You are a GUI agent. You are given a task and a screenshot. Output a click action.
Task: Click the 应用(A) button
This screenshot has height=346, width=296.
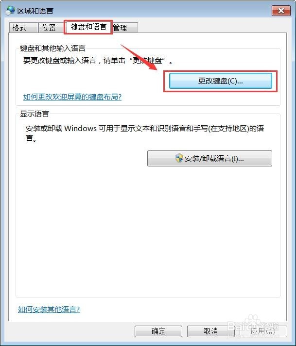263,331
